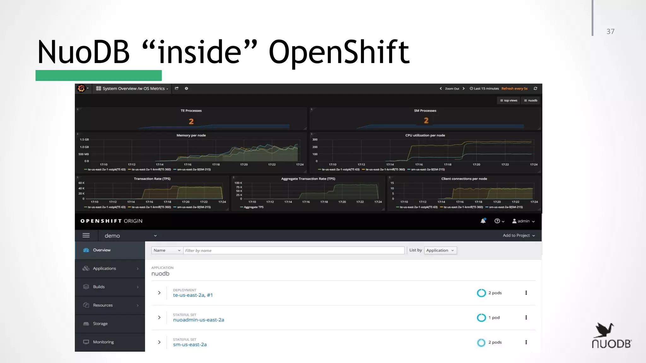Open the admin user menu
Viewport: 646px width, 363px height.
point(524,221)
